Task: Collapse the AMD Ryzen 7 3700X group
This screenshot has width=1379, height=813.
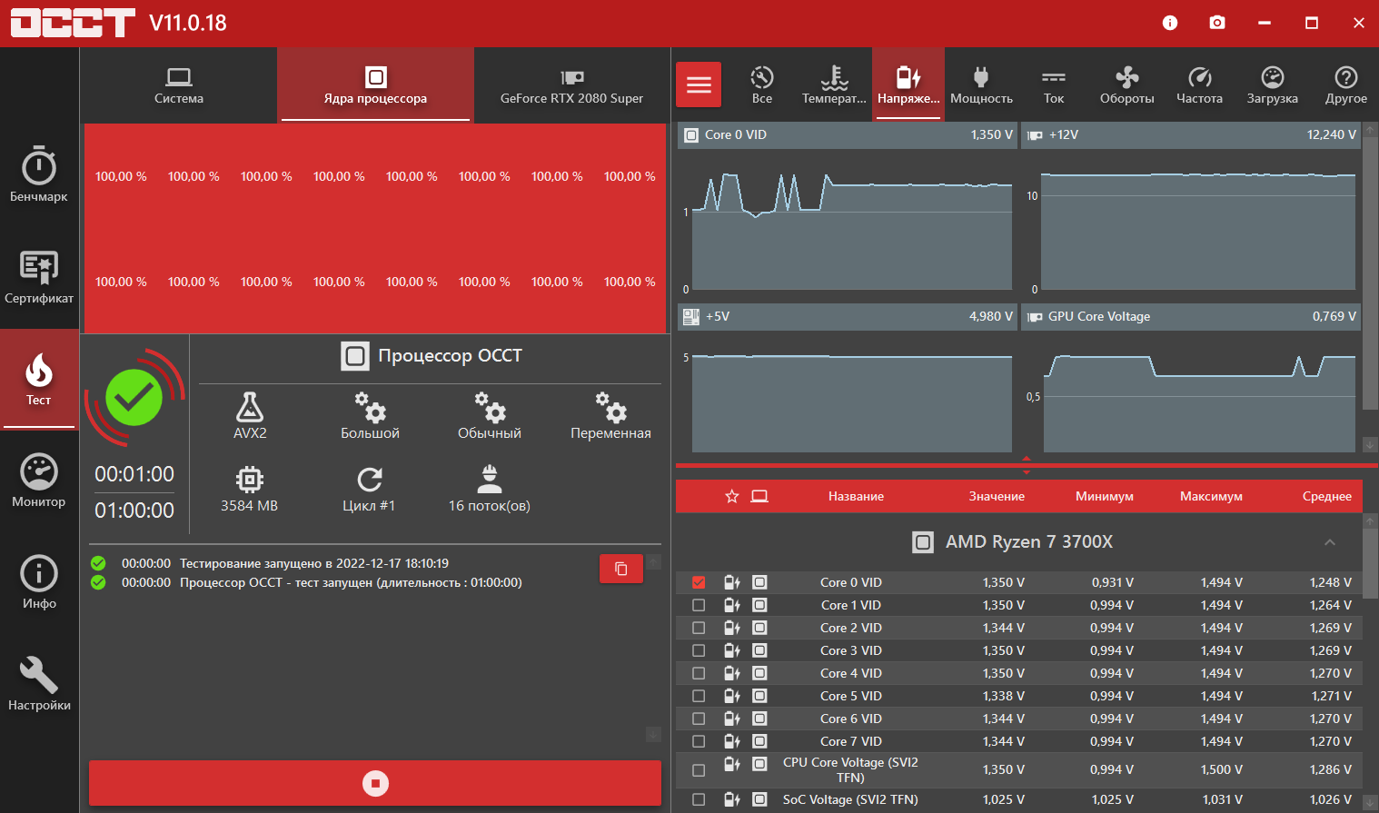Action: tap(1330, 542)
